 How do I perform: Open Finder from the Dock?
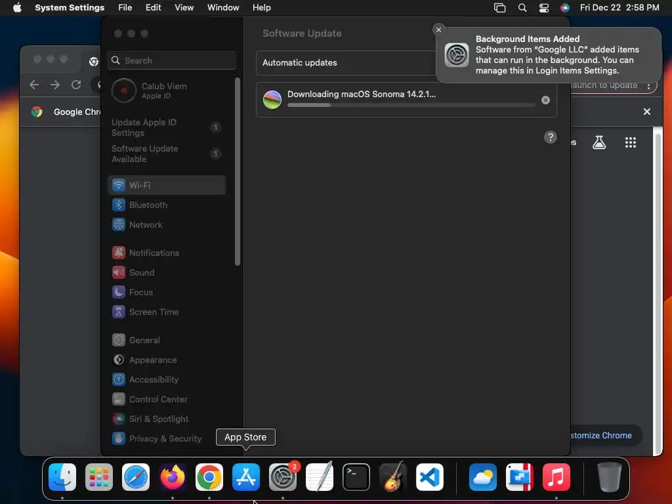[x=62, y=477]
